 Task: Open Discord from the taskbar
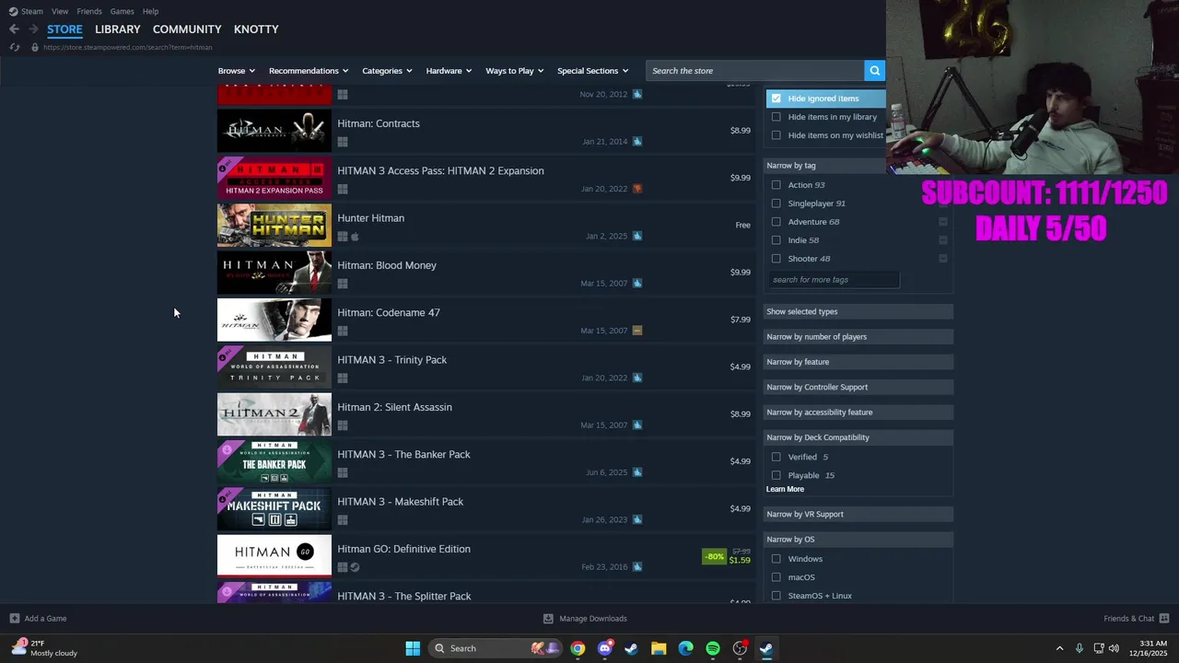[x=604, y=648]
